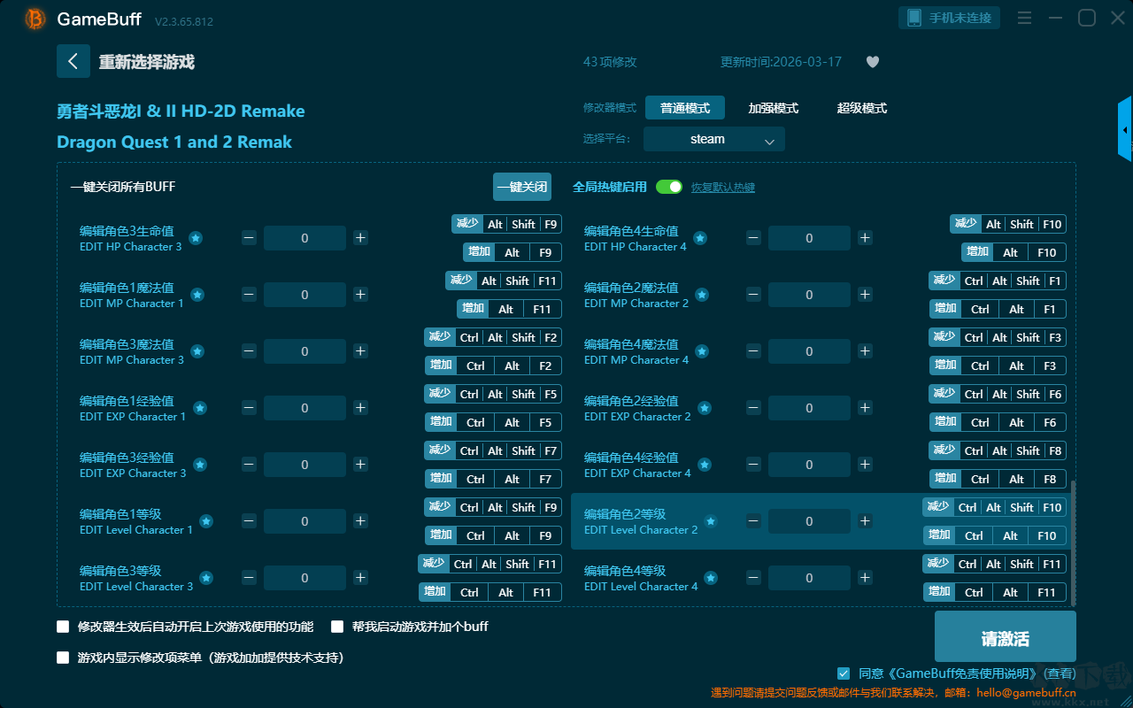Open the 选择平台 steam dropdown

[714, 139]
